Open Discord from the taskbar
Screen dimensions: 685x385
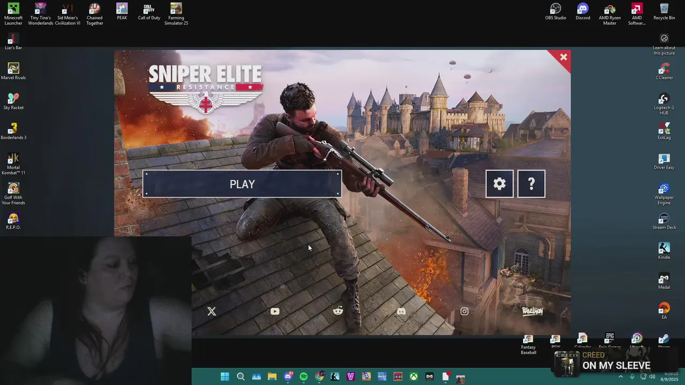click(288, 376)
